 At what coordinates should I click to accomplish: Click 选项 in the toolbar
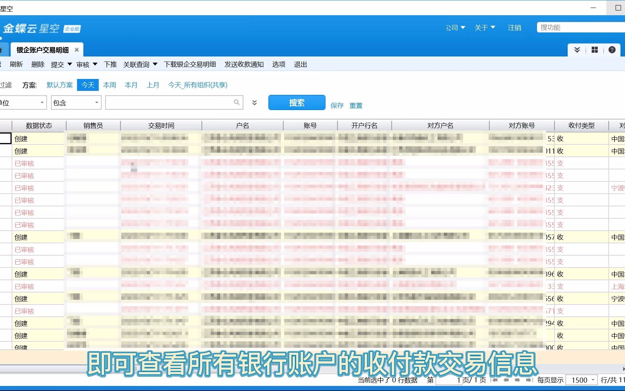coord(279,64)
